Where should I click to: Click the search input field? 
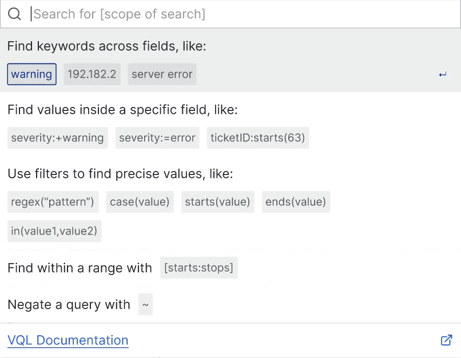pos(240,14)
